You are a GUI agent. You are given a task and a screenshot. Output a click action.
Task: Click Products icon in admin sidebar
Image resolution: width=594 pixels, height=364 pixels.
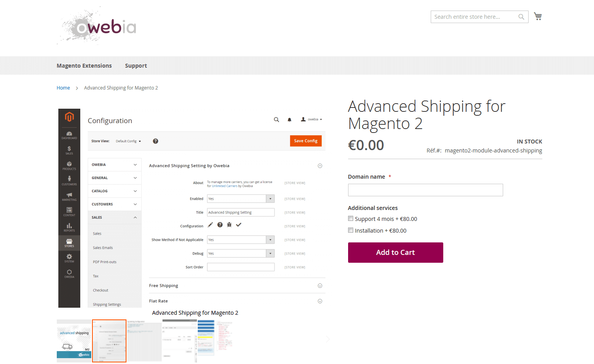point(69,166)
